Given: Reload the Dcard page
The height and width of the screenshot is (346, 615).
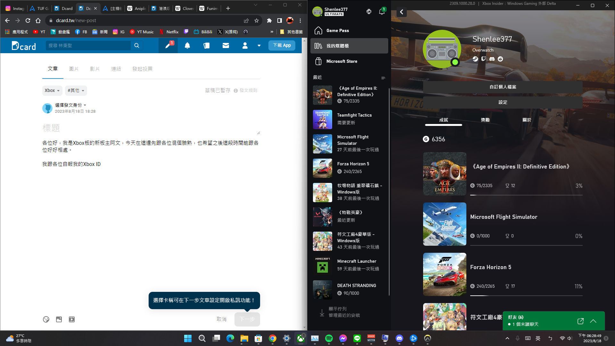Looking at the screenshot, I should [28, 21].
